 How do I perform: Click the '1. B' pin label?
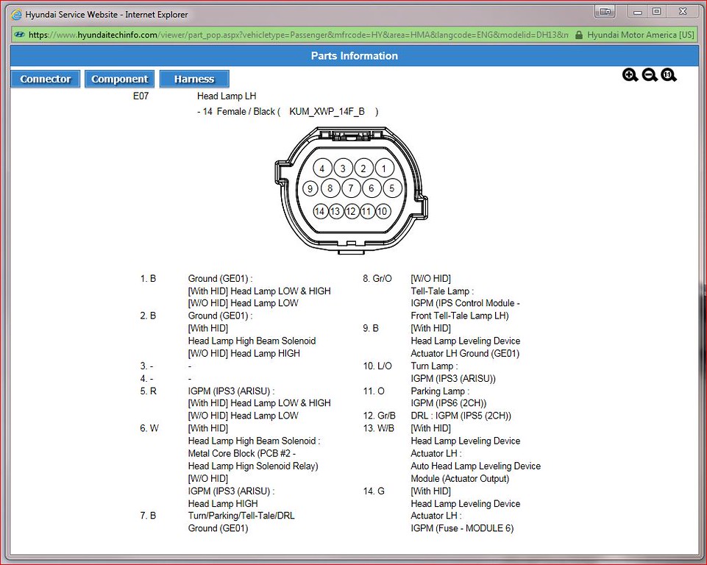[148, 279]
